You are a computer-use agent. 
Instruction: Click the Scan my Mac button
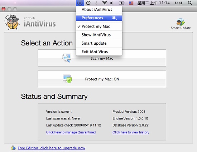pyautogui.click(x=102, y=58)
